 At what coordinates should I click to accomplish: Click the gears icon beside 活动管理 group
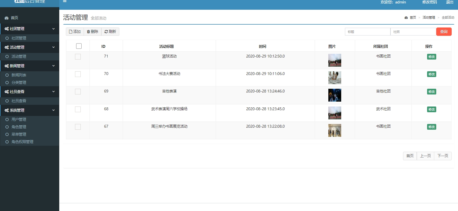[7, 47]
